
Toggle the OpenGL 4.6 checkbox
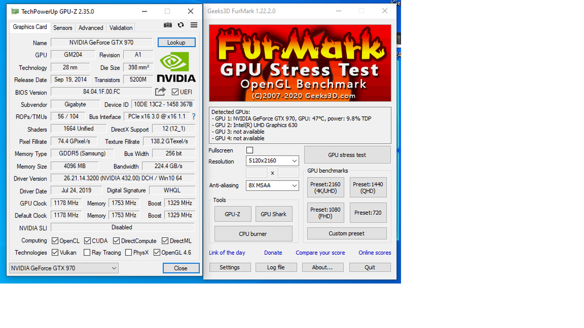[157, 252]
